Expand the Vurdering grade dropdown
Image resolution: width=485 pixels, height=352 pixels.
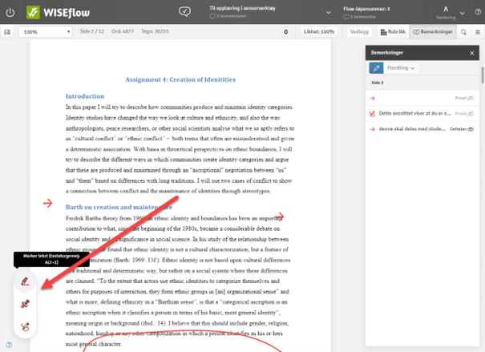(462, 13)
